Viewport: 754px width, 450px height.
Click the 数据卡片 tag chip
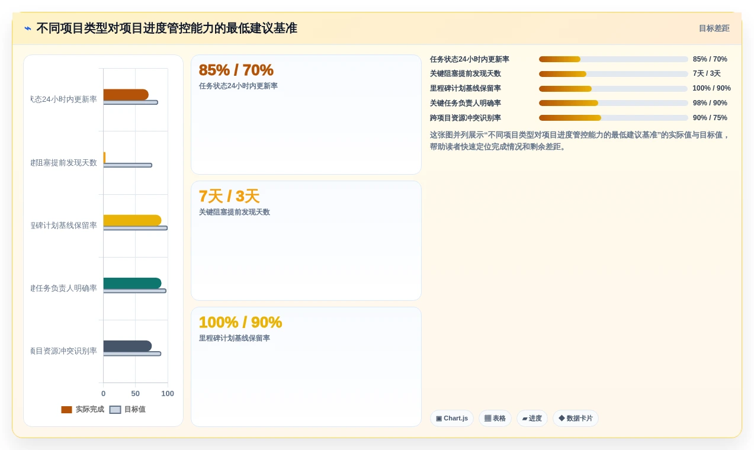(x=575, y=418)
